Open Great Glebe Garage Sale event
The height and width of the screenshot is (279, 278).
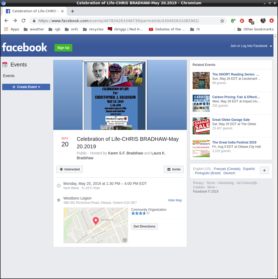pyautogui.click(x=231, y=120)
